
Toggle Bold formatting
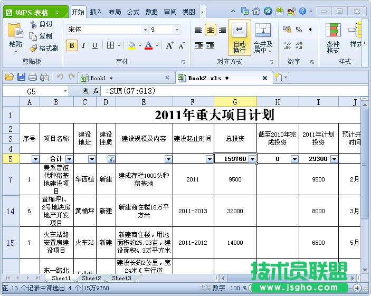coord(72,45)
